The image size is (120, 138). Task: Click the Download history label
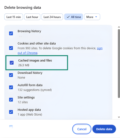(30, 73)
